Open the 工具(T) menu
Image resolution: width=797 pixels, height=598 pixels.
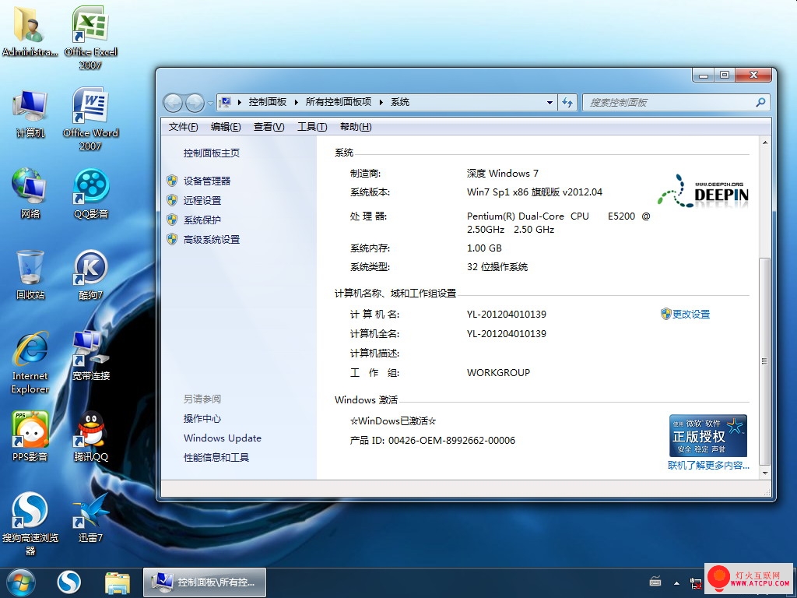(312, 127)
